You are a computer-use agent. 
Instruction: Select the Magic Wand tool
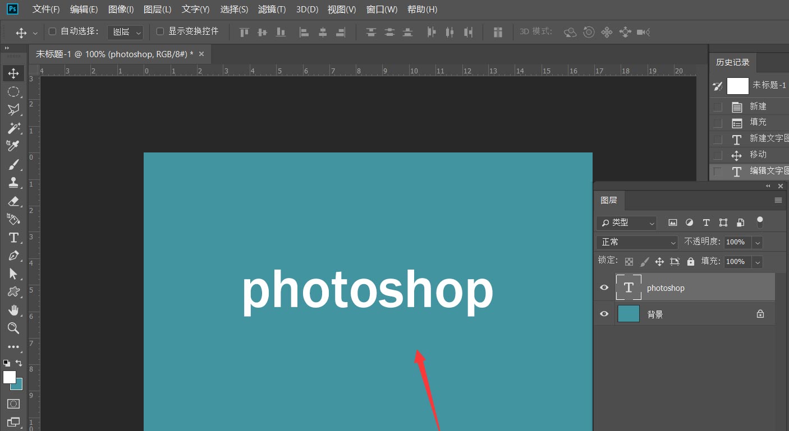coord(13,128)
